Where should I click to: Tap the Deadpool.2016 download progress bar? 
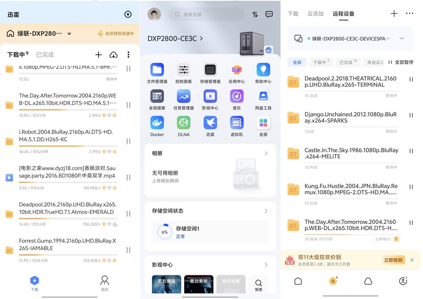[68, 219]
